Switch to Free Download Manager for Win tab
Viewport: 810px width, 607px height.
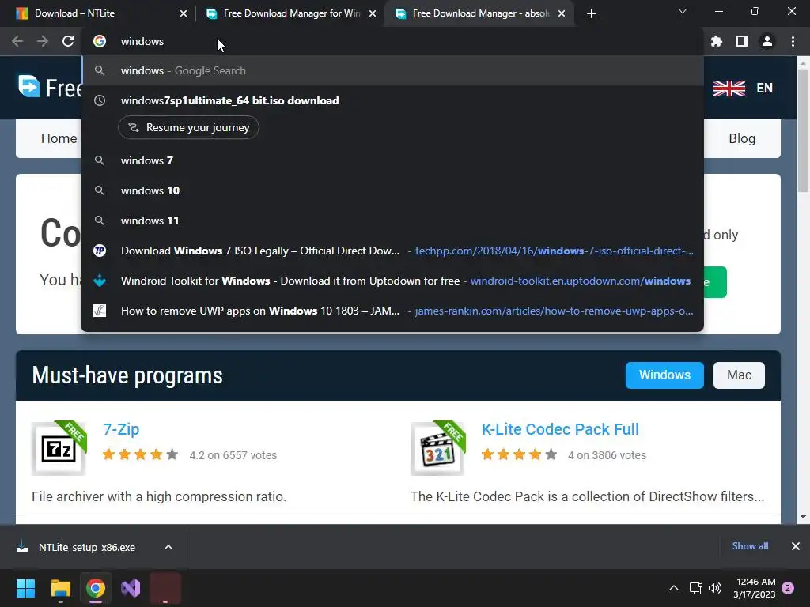(291, 13)
